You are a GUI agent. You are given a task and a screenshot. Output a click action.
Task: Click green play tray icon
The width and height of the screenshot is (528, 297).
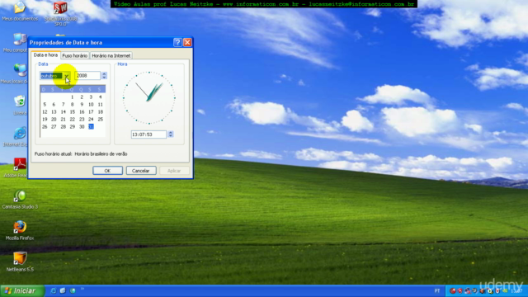click(x=490, y=291)
